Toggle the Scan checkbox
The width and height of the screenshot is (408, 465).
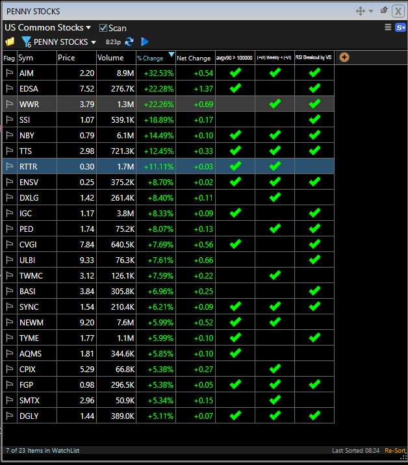point(103,28)
